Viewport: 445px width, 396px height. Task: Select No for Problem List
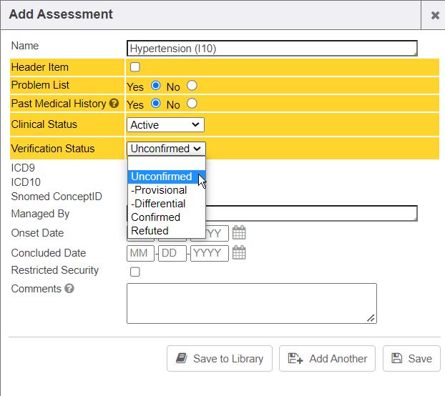coord(192,86)
